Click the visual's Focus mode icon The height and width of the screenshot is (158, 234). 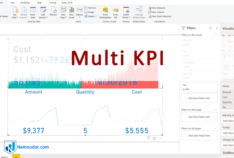[154, 138]
